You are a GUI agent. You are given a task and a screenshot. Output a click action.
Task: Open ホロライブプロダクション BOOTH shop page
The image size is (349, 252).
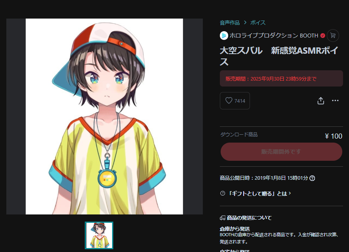click(274, 36)
